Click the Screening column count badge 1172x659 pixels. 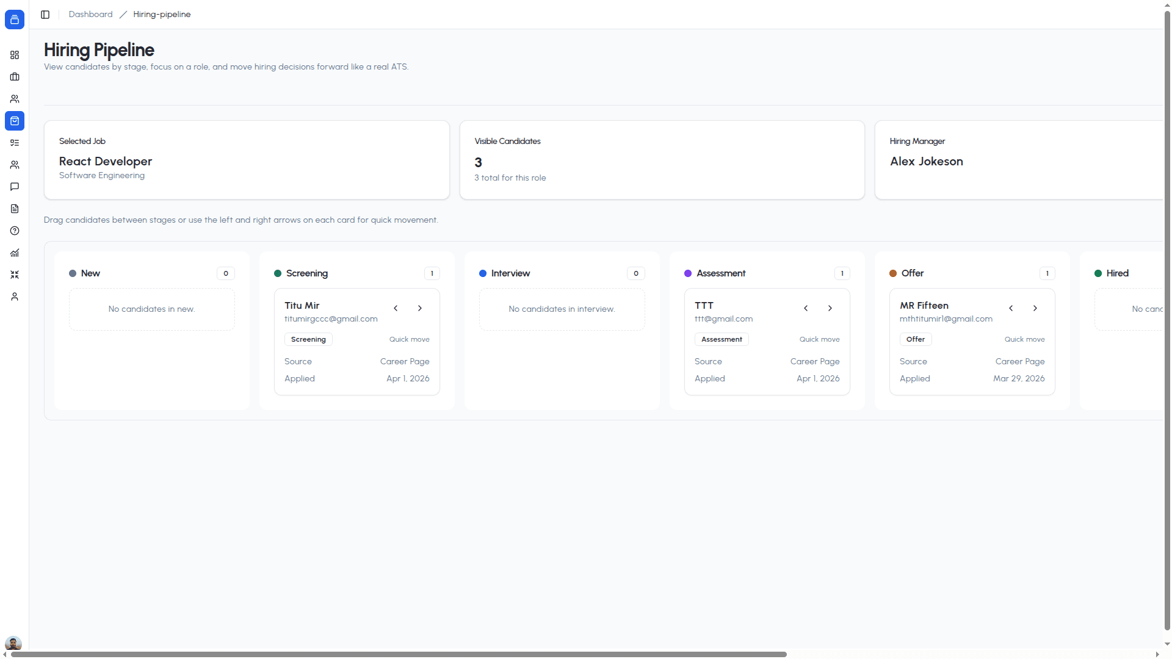pyautogui.click(x=432, y=273)
